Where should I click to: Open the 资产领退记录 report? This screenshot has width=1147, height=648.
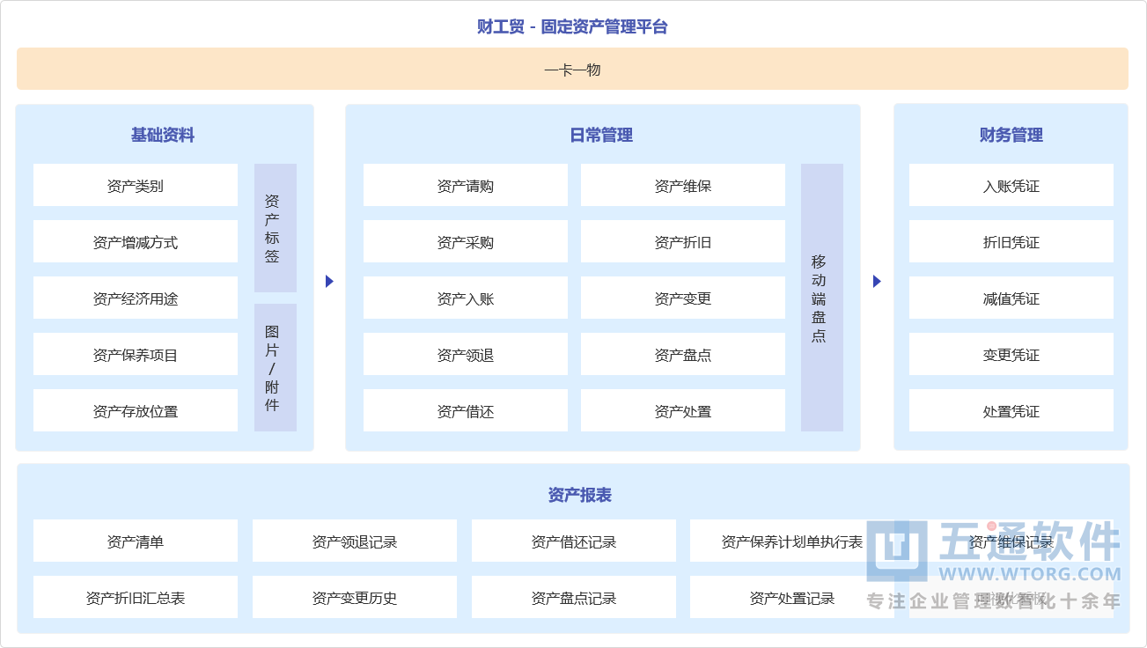pyautogui.click(x=355, y=541)
